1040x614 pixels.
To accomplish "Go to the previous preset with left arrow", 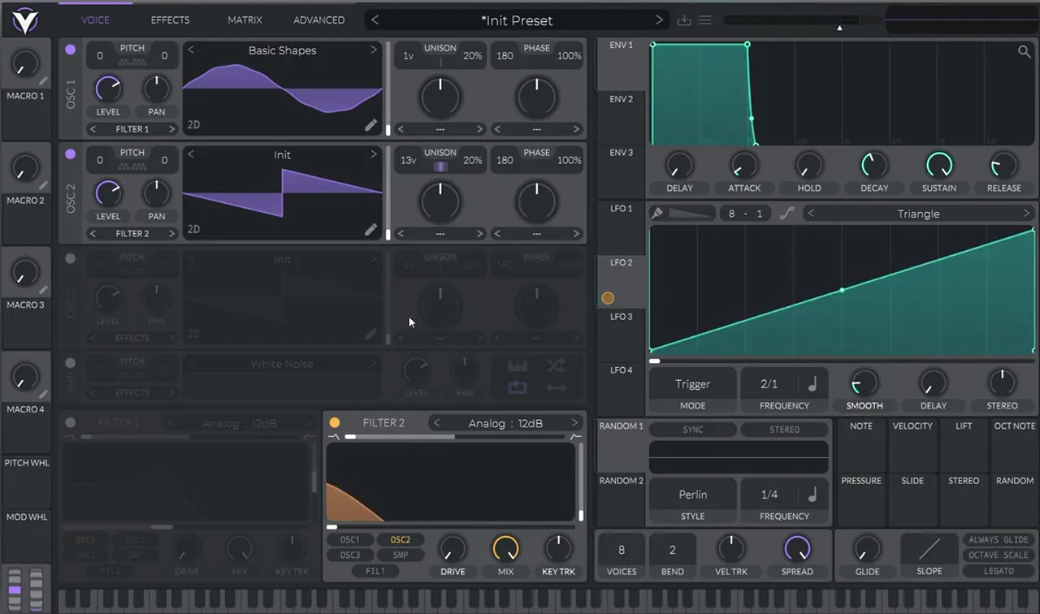I will tap(375, 20).
